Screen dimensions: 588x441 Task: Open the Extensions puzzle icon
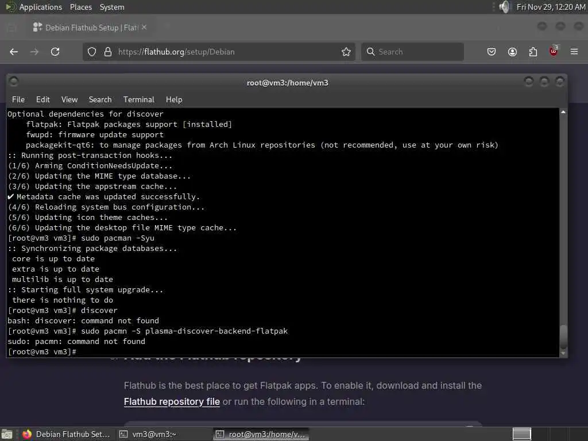(533, 52)
